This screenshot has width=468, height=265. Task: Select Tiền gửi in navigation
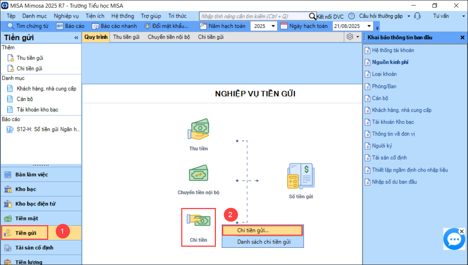[41, 233]
